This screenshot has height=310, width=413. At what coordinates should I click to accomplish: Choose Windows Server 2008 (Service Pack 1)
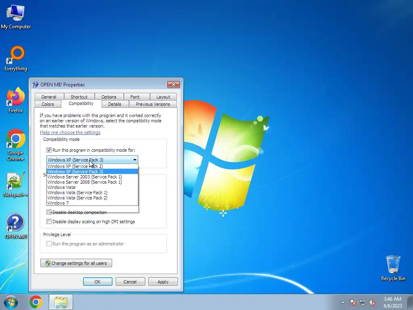coord(92,182)
